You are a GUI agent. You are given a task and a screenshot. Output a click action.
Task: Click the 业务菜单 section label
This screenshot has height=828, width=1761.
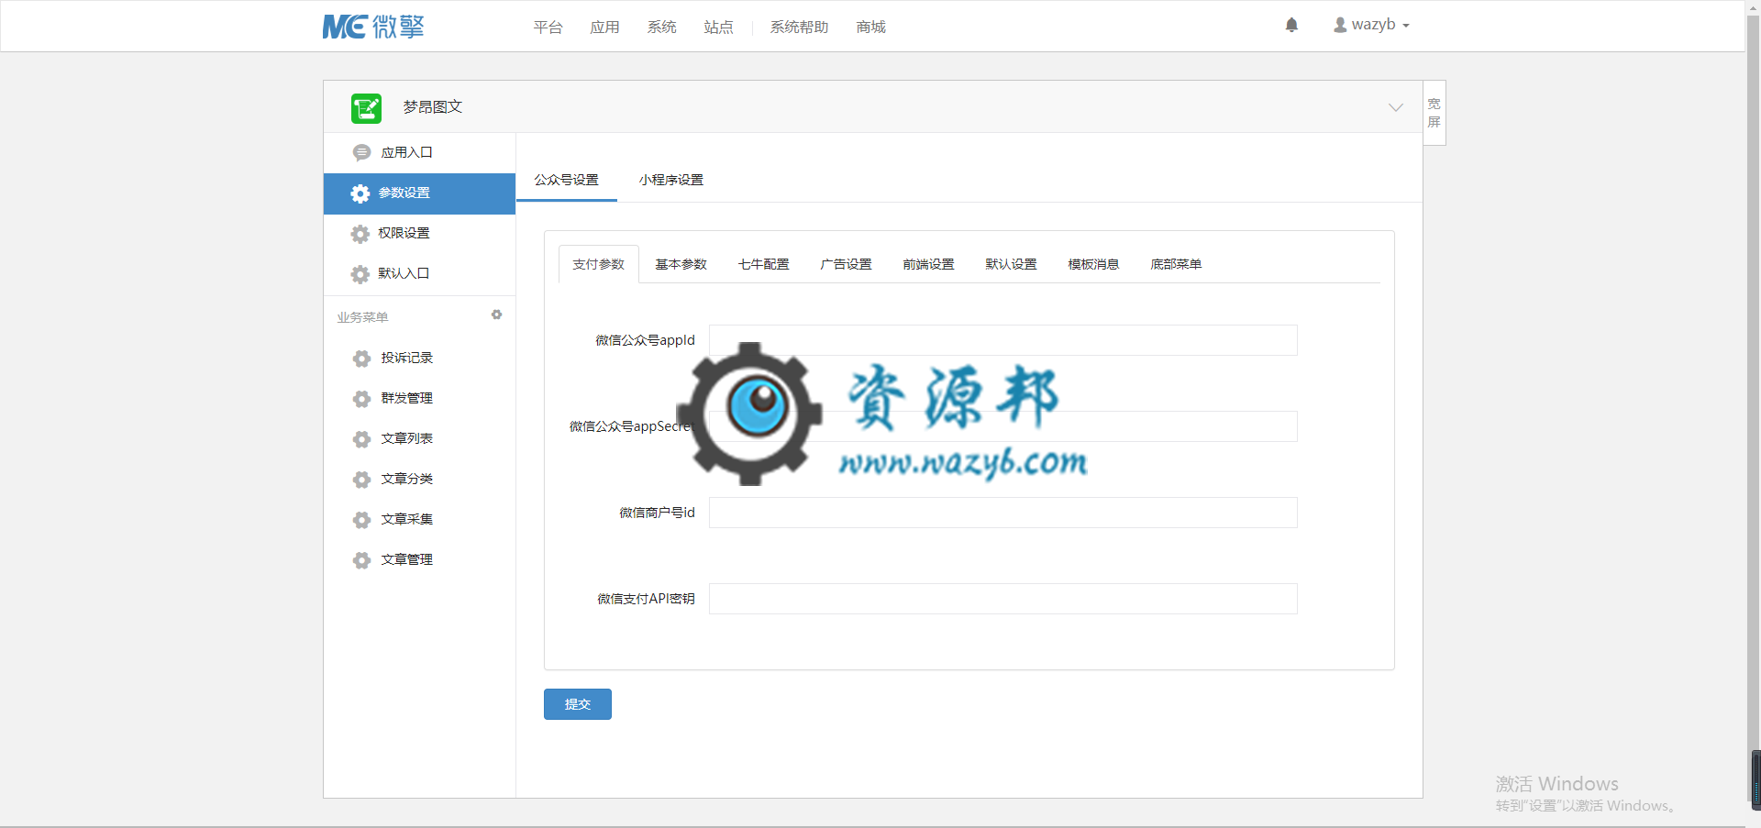[362, 317]
